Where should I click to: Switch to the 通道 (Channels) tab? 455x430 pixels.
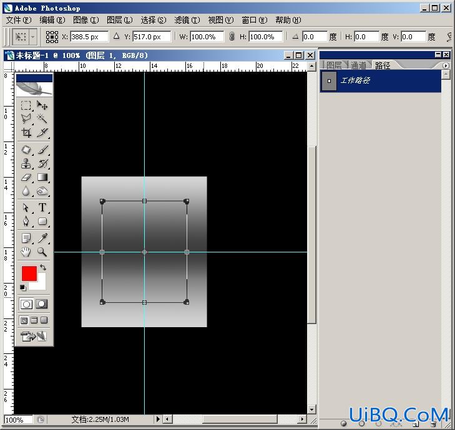(x=359, y=65)
